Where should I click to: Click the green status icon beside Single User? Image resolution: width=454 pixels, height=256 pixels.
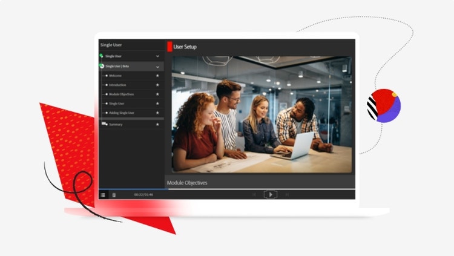tap(102, 56)
